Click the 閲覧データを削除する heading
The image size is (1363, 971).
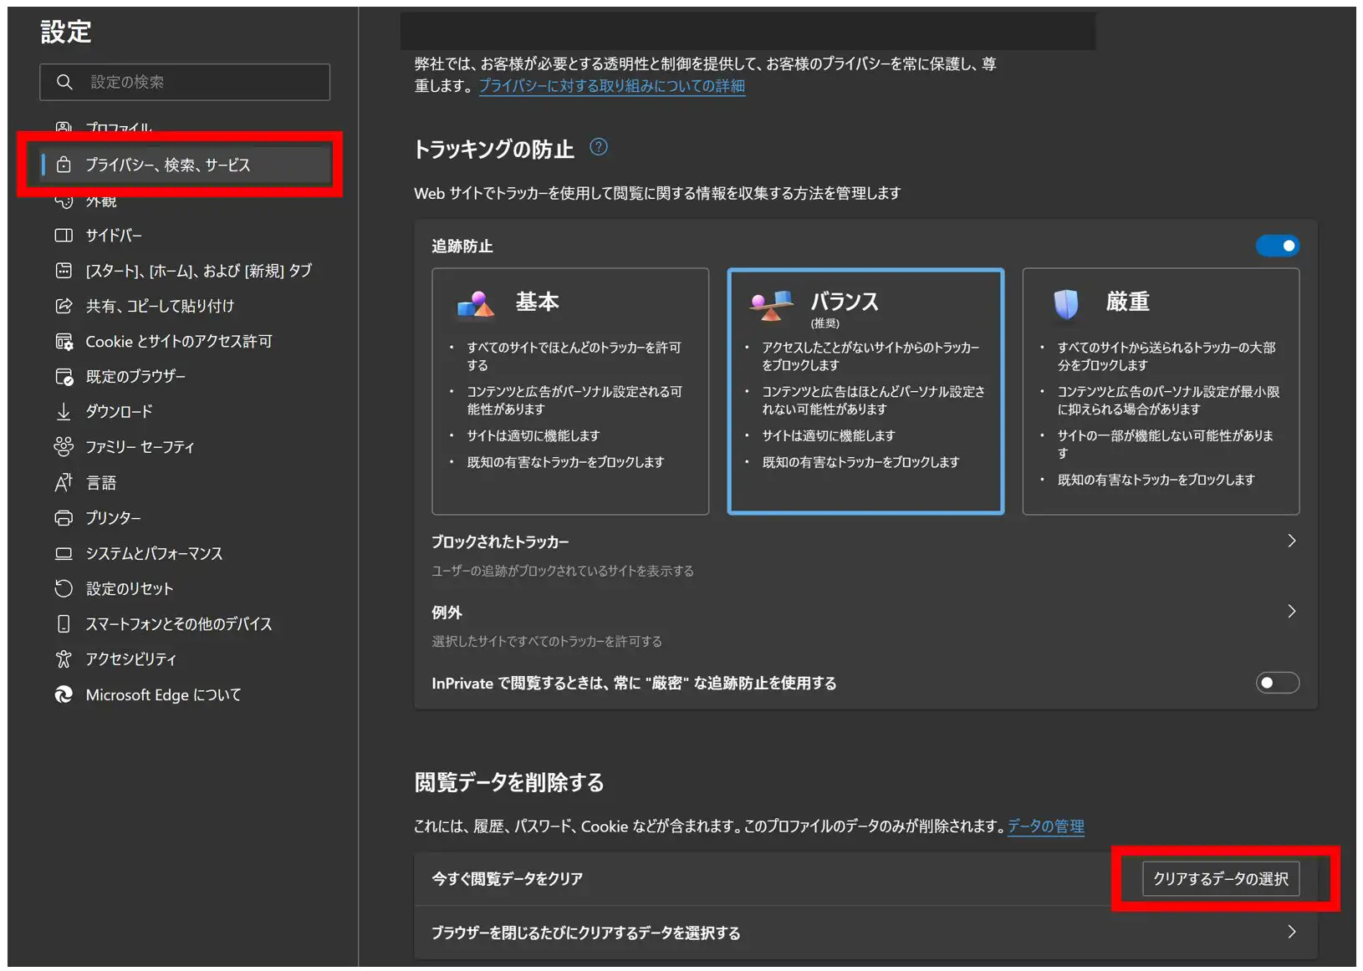[x=509, y=782]
